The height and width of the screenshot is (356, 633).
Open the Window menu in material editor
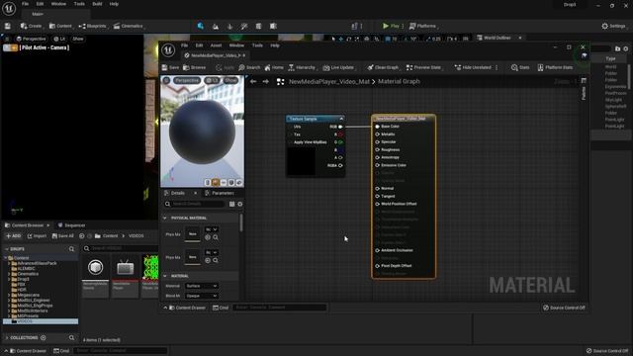pyautogui.click(x=236, y=45)
